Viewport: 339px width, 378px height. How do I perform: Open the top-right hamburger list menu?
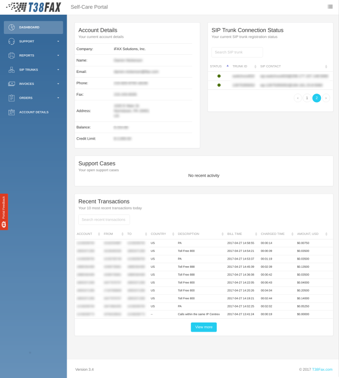point(330,6)
